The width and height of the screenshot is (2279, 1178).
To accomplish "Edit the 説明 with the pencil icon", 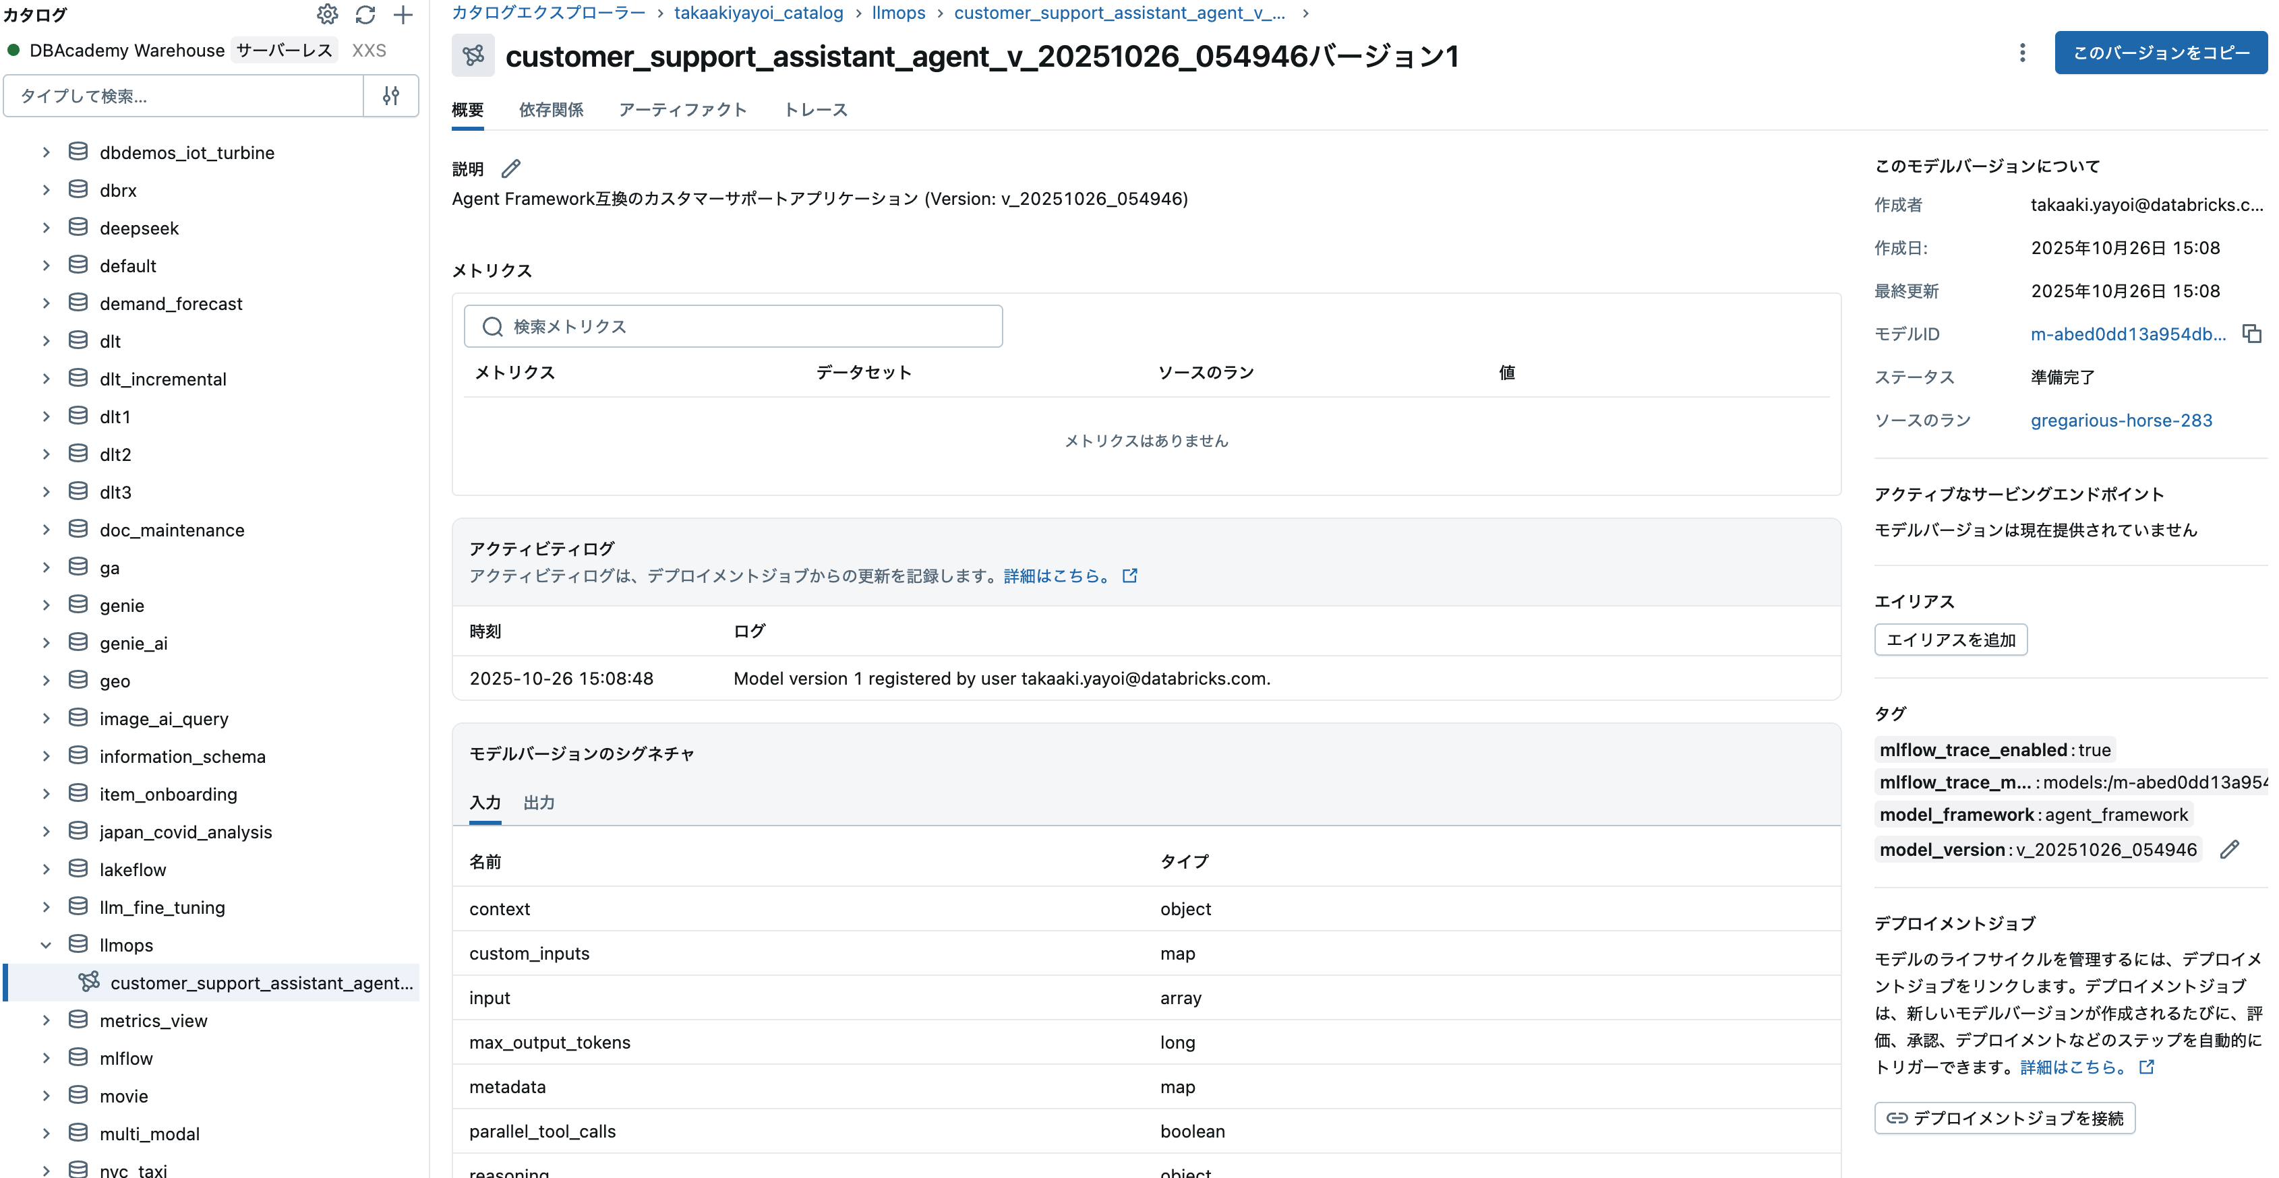I will coord(510,168).
